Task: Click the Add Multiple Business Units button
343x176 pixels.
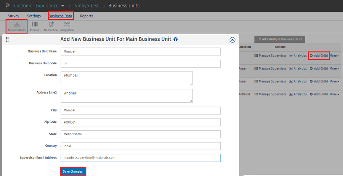Action: [x=280, y=39]
